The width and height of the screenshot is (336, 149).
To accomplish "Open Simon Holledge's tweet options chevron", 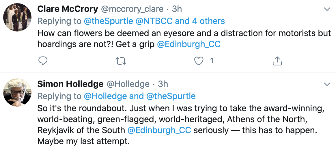I will [327, 84].
